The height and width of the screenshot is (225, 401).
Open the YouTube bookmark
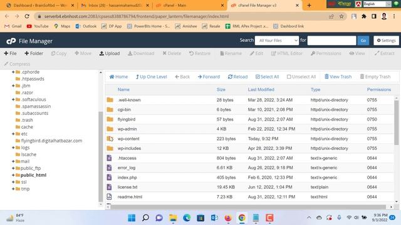(x=38, y=26)
